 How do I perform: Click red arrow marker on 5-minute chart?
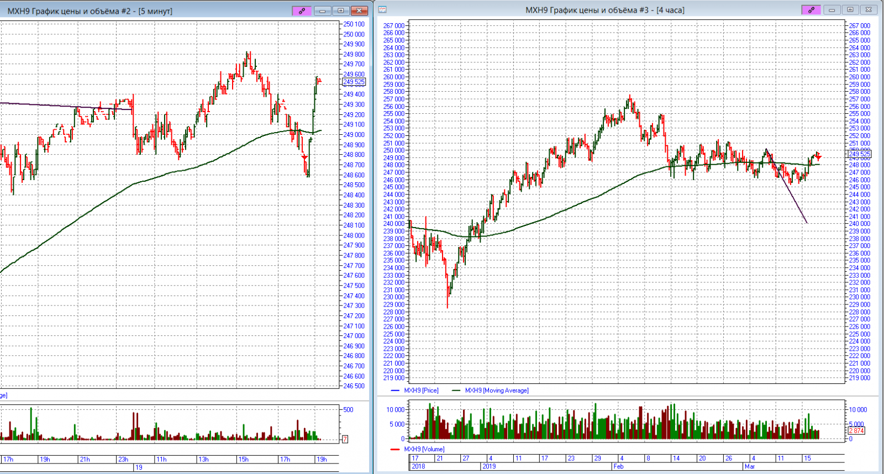click(x=304, y=157)
